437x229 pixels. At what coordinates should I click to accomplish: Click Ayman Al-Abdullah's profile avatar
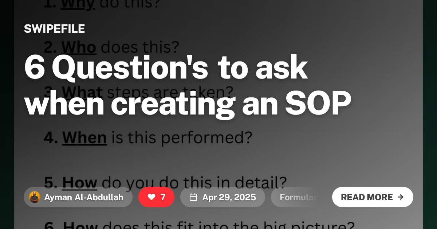pyautogui.click(x=35, y=197)
